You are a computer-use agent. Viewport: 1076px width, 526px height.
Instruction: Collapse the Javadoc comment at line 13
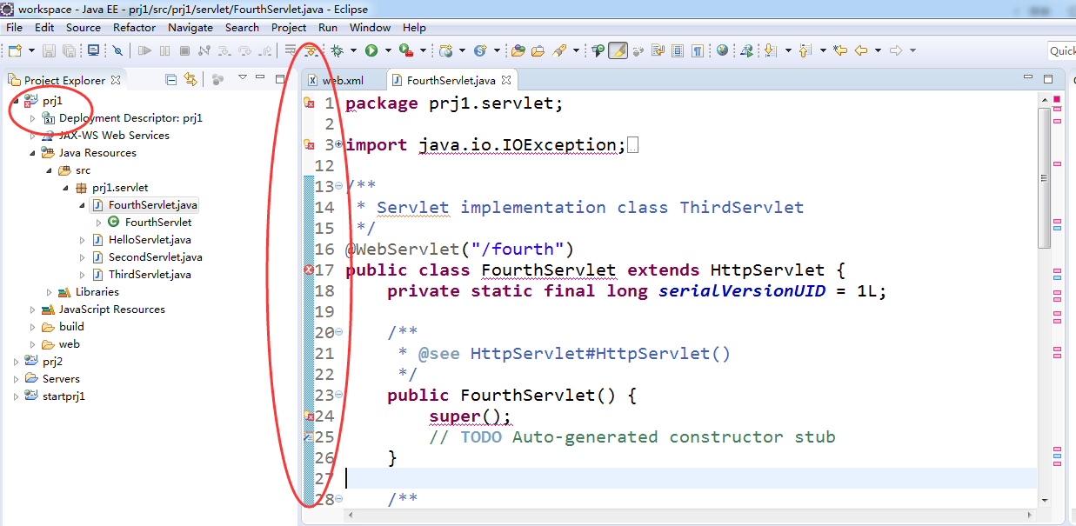click(338, 186)
